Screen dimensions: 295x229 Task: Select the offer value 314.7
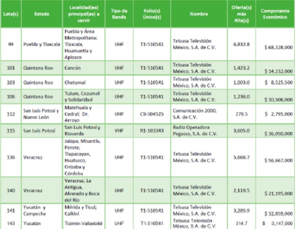click(x=241, y=224)
